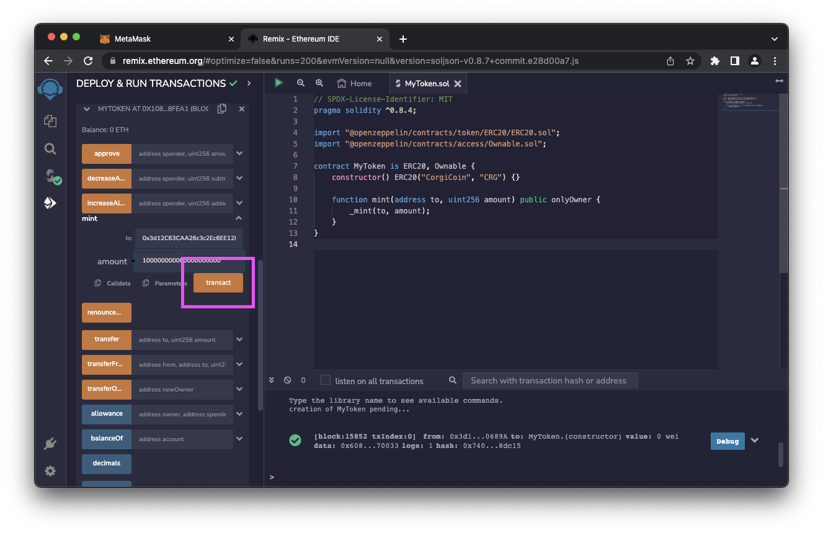Close the MyToken.sol editor tab
Viewport: 823px width, 533px height.
tap(458, 83)
